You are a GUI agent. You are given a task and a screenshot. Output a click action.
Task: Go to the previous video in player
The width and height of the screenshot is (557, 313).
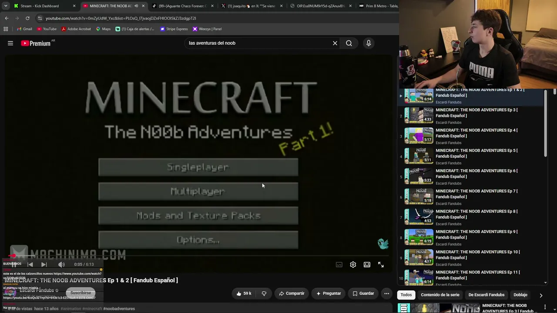30,264
